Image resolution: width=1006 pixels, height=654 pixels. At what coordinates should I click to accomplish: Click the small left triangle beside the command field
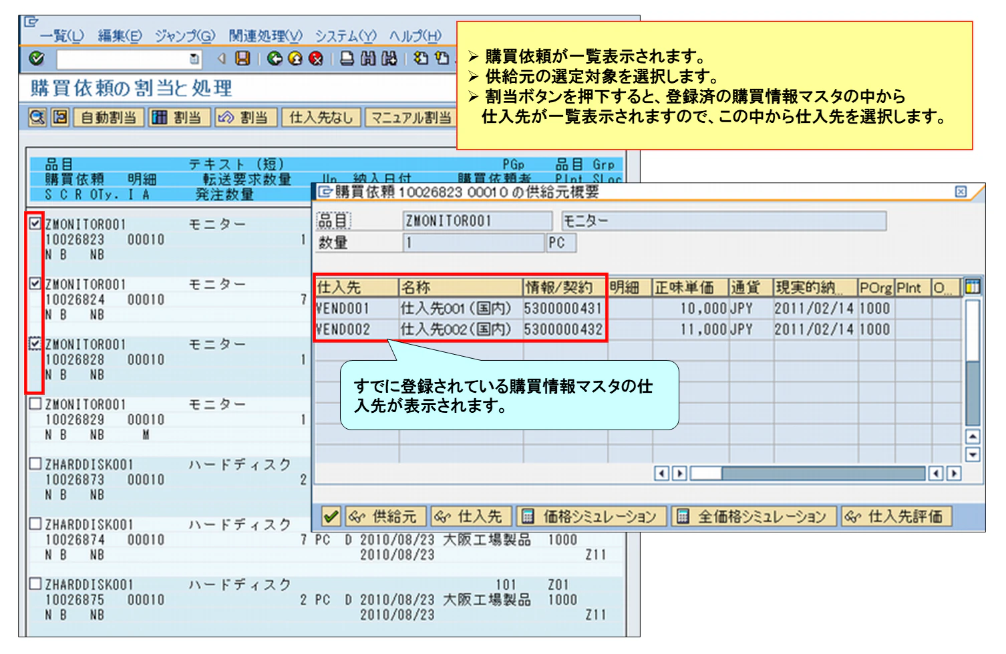(x=221, y=59)
